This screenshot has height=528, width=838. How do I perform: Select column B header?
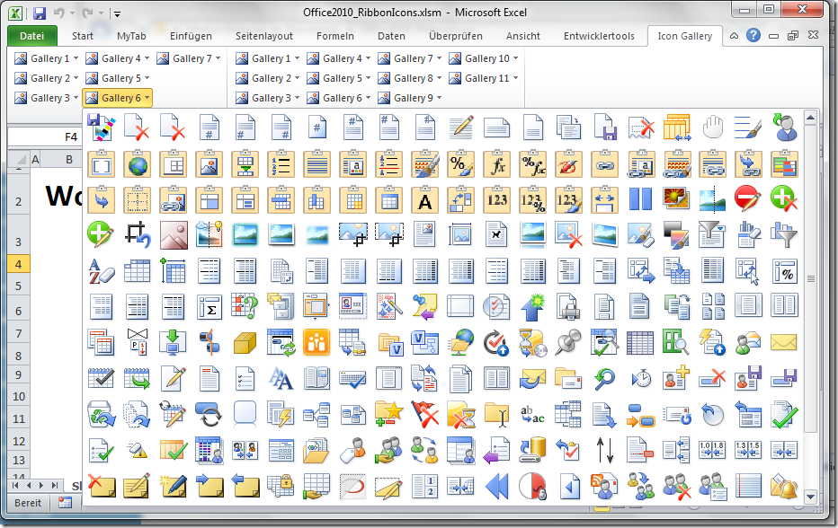pos(69,159)
